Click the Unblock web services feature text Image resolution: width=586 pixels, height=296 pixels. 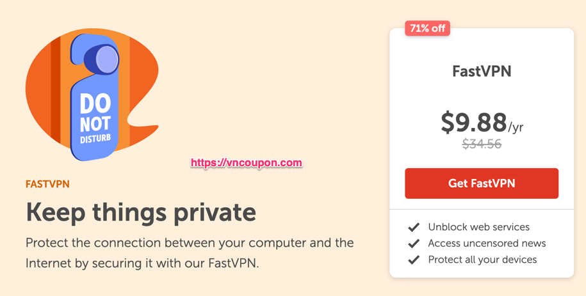[x=479, y=227]
